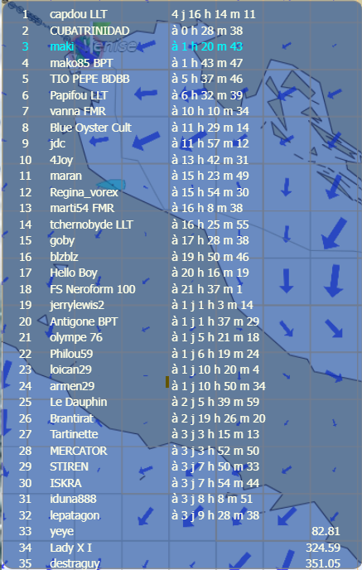Click the small brown marker beside armen29's time
The height and width of the screenshot is (570, 362).
pos(167,382)
